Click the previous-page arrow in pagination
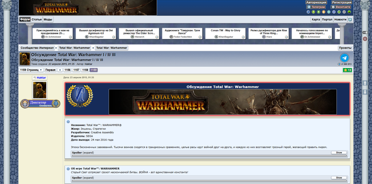372x184 pixels. click(x=60, y=70)
